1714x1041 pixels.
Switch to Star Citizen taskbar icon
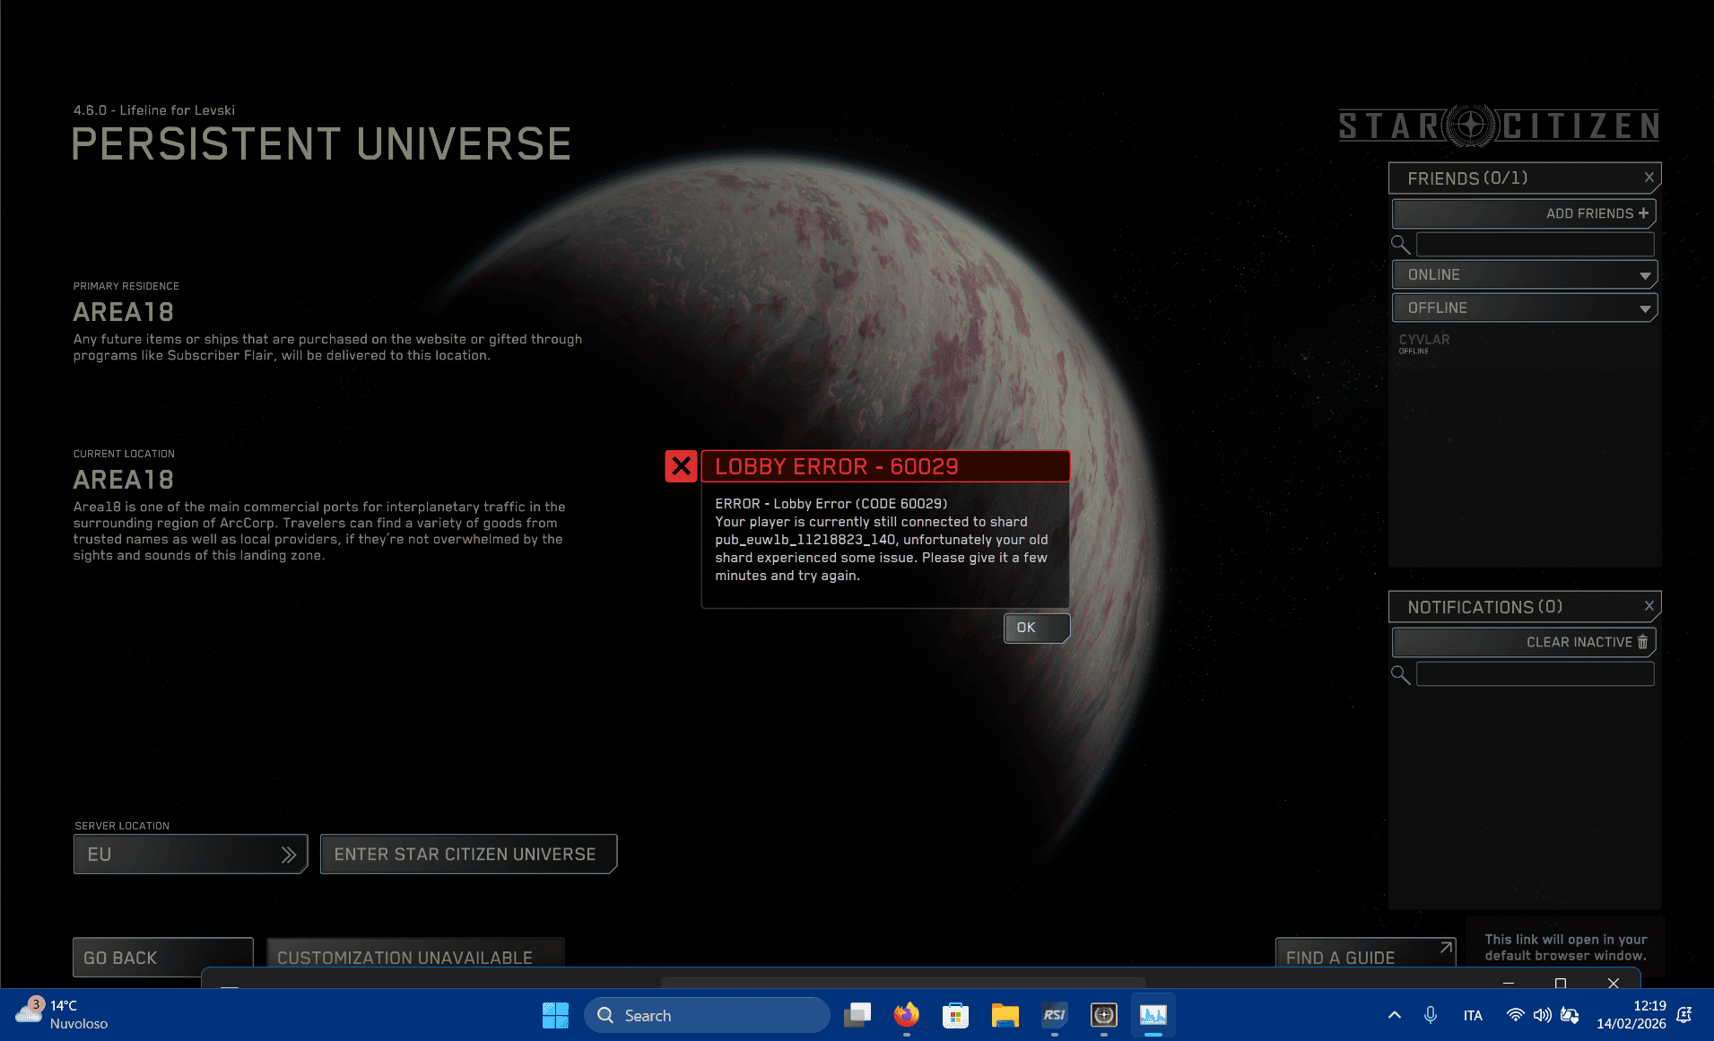pyautogui.click(x=1103, y=1015)
